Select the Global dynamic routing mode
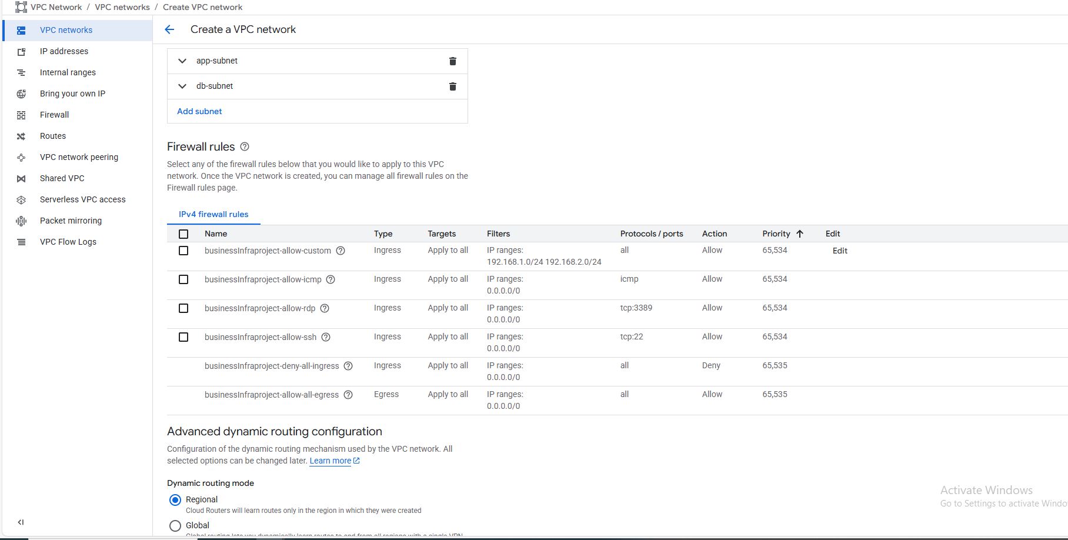The width and height of the screenshot is (1068, 540). tap(175, 526)
